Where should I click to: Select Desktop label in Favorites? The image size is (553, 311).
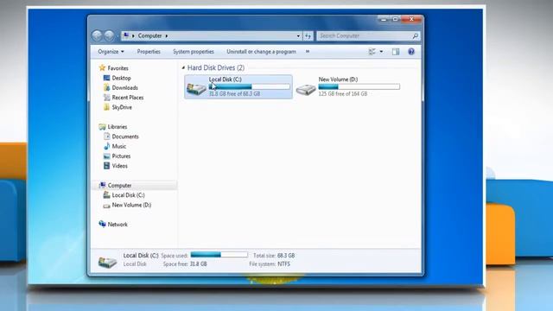click(x=121, y=78)
